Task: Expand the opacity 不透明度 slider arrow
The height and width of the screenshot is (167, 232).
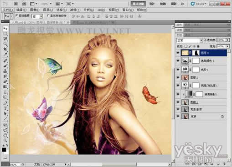Action: coord(227,40)
